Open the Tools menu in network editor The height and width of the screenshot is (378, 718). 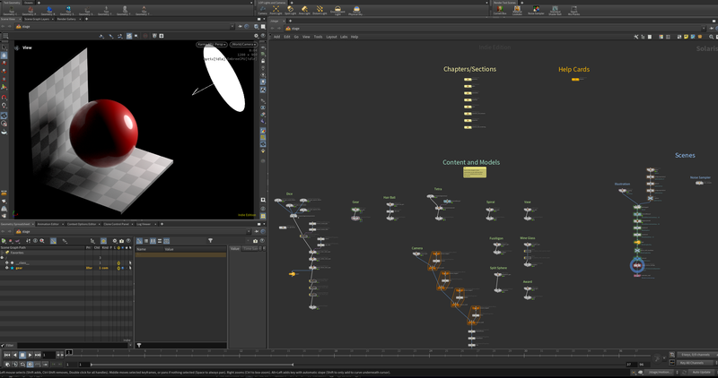click(x=318, y=37)
